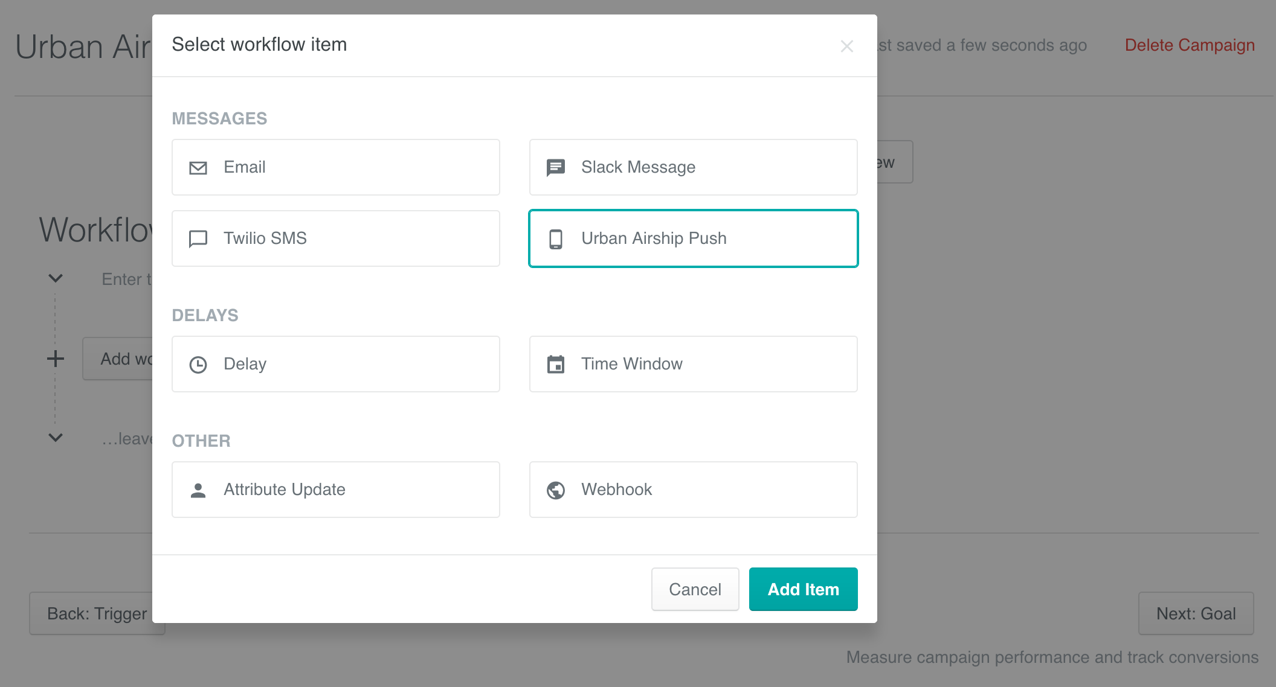Expand the leave workflow chevron
The width and height of the screenshot is (1276, 687).
[x=56, y=438]
